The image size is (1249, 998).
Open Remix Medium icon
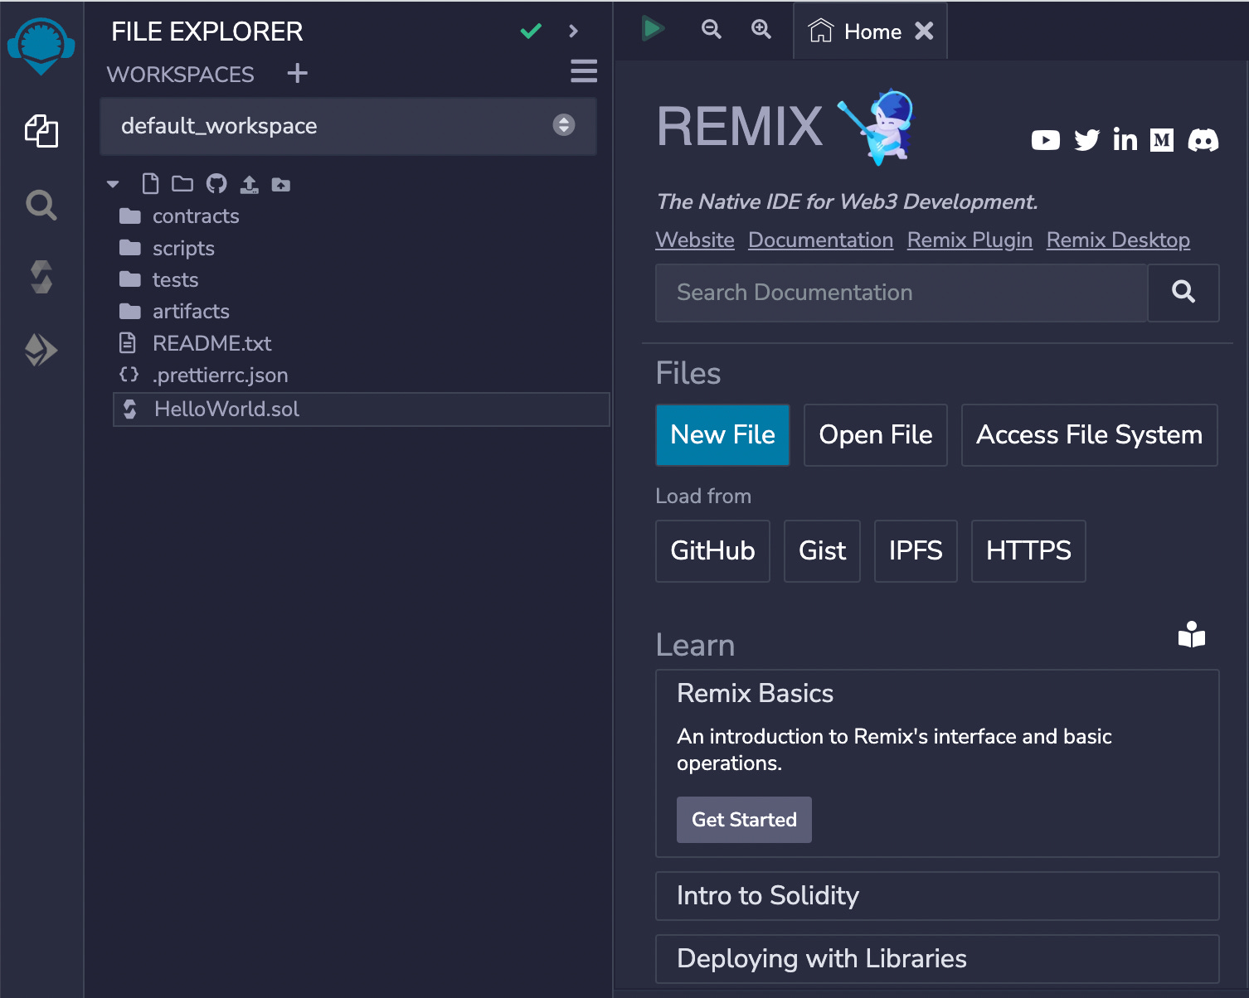[1162, 140]
